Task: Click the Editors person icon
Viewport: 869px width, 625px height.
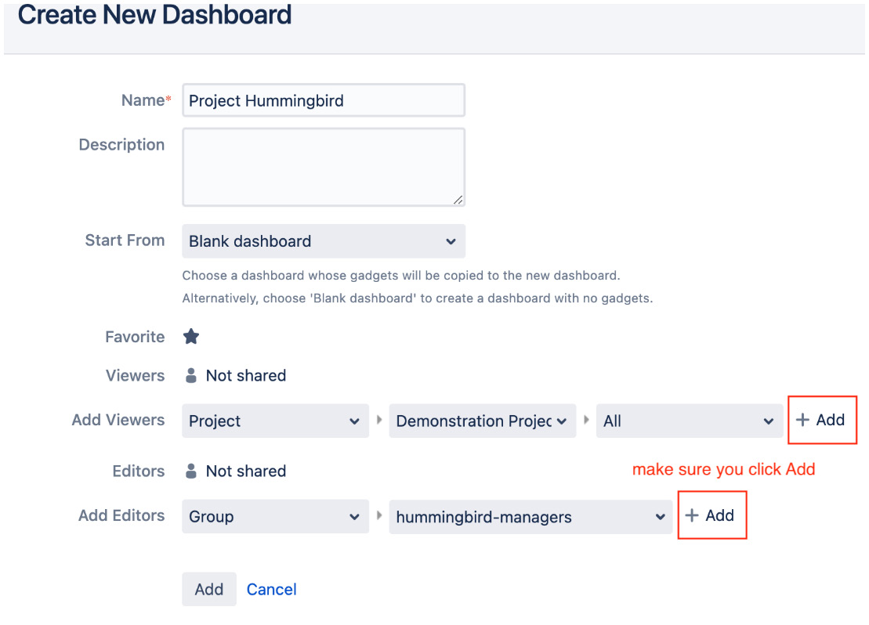Action: 190,471
